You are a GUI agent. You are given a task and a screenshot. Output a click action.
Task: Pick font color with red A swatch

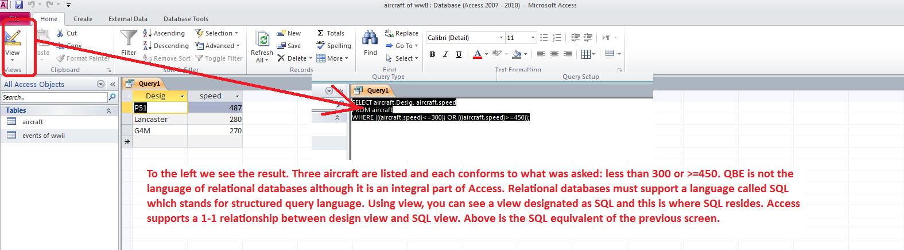(477, 54)
